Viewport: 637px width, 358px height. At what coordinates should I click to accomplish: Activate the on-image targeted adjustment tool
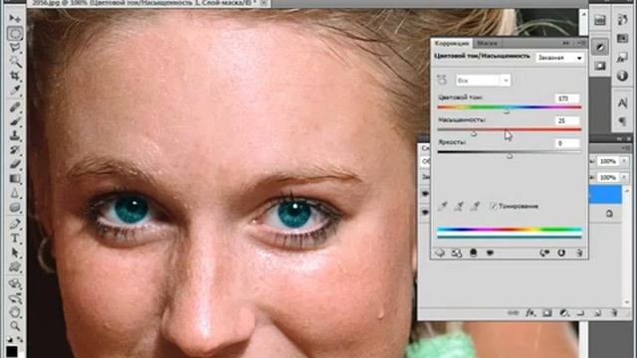(x=442, y=80)
